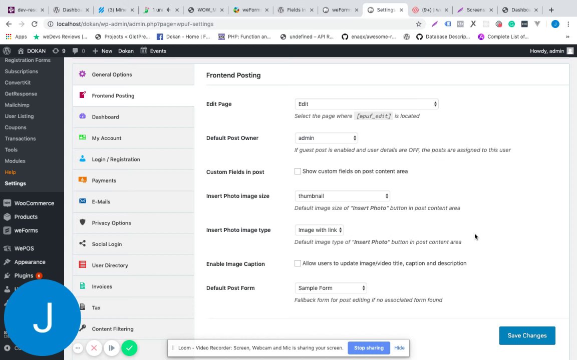This screenshot has width=577, height=360.
Task: Open the Dashboard gauge icon
Action: [83, 116]
